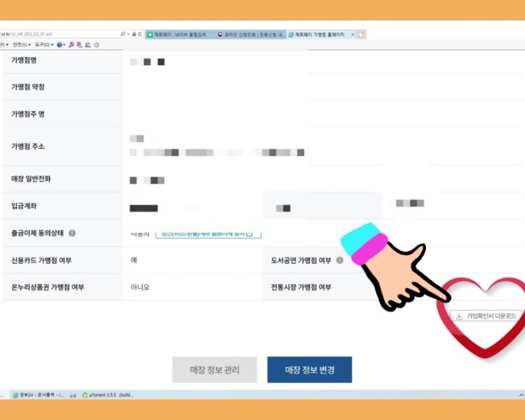
Task: Click the lock security icon in address bar
Action: 134,34
